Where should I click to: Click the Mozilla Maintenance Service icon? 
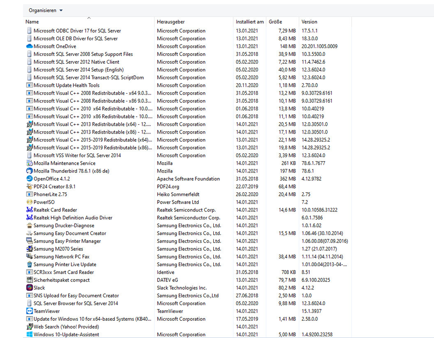[x=30, y=163]
